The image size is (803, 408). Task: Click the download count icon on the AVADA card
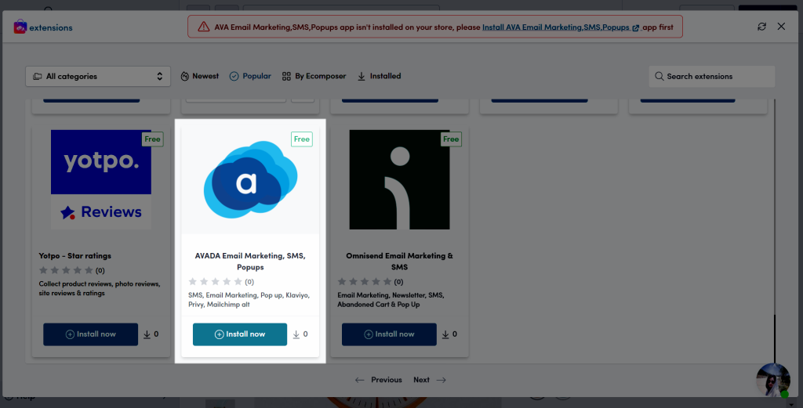(x=296, y=334)
